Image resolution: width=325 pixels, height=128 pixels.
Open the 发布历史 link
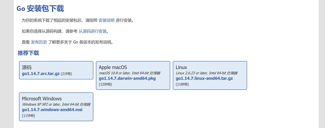pyautogui.click(x=39, y=42)
